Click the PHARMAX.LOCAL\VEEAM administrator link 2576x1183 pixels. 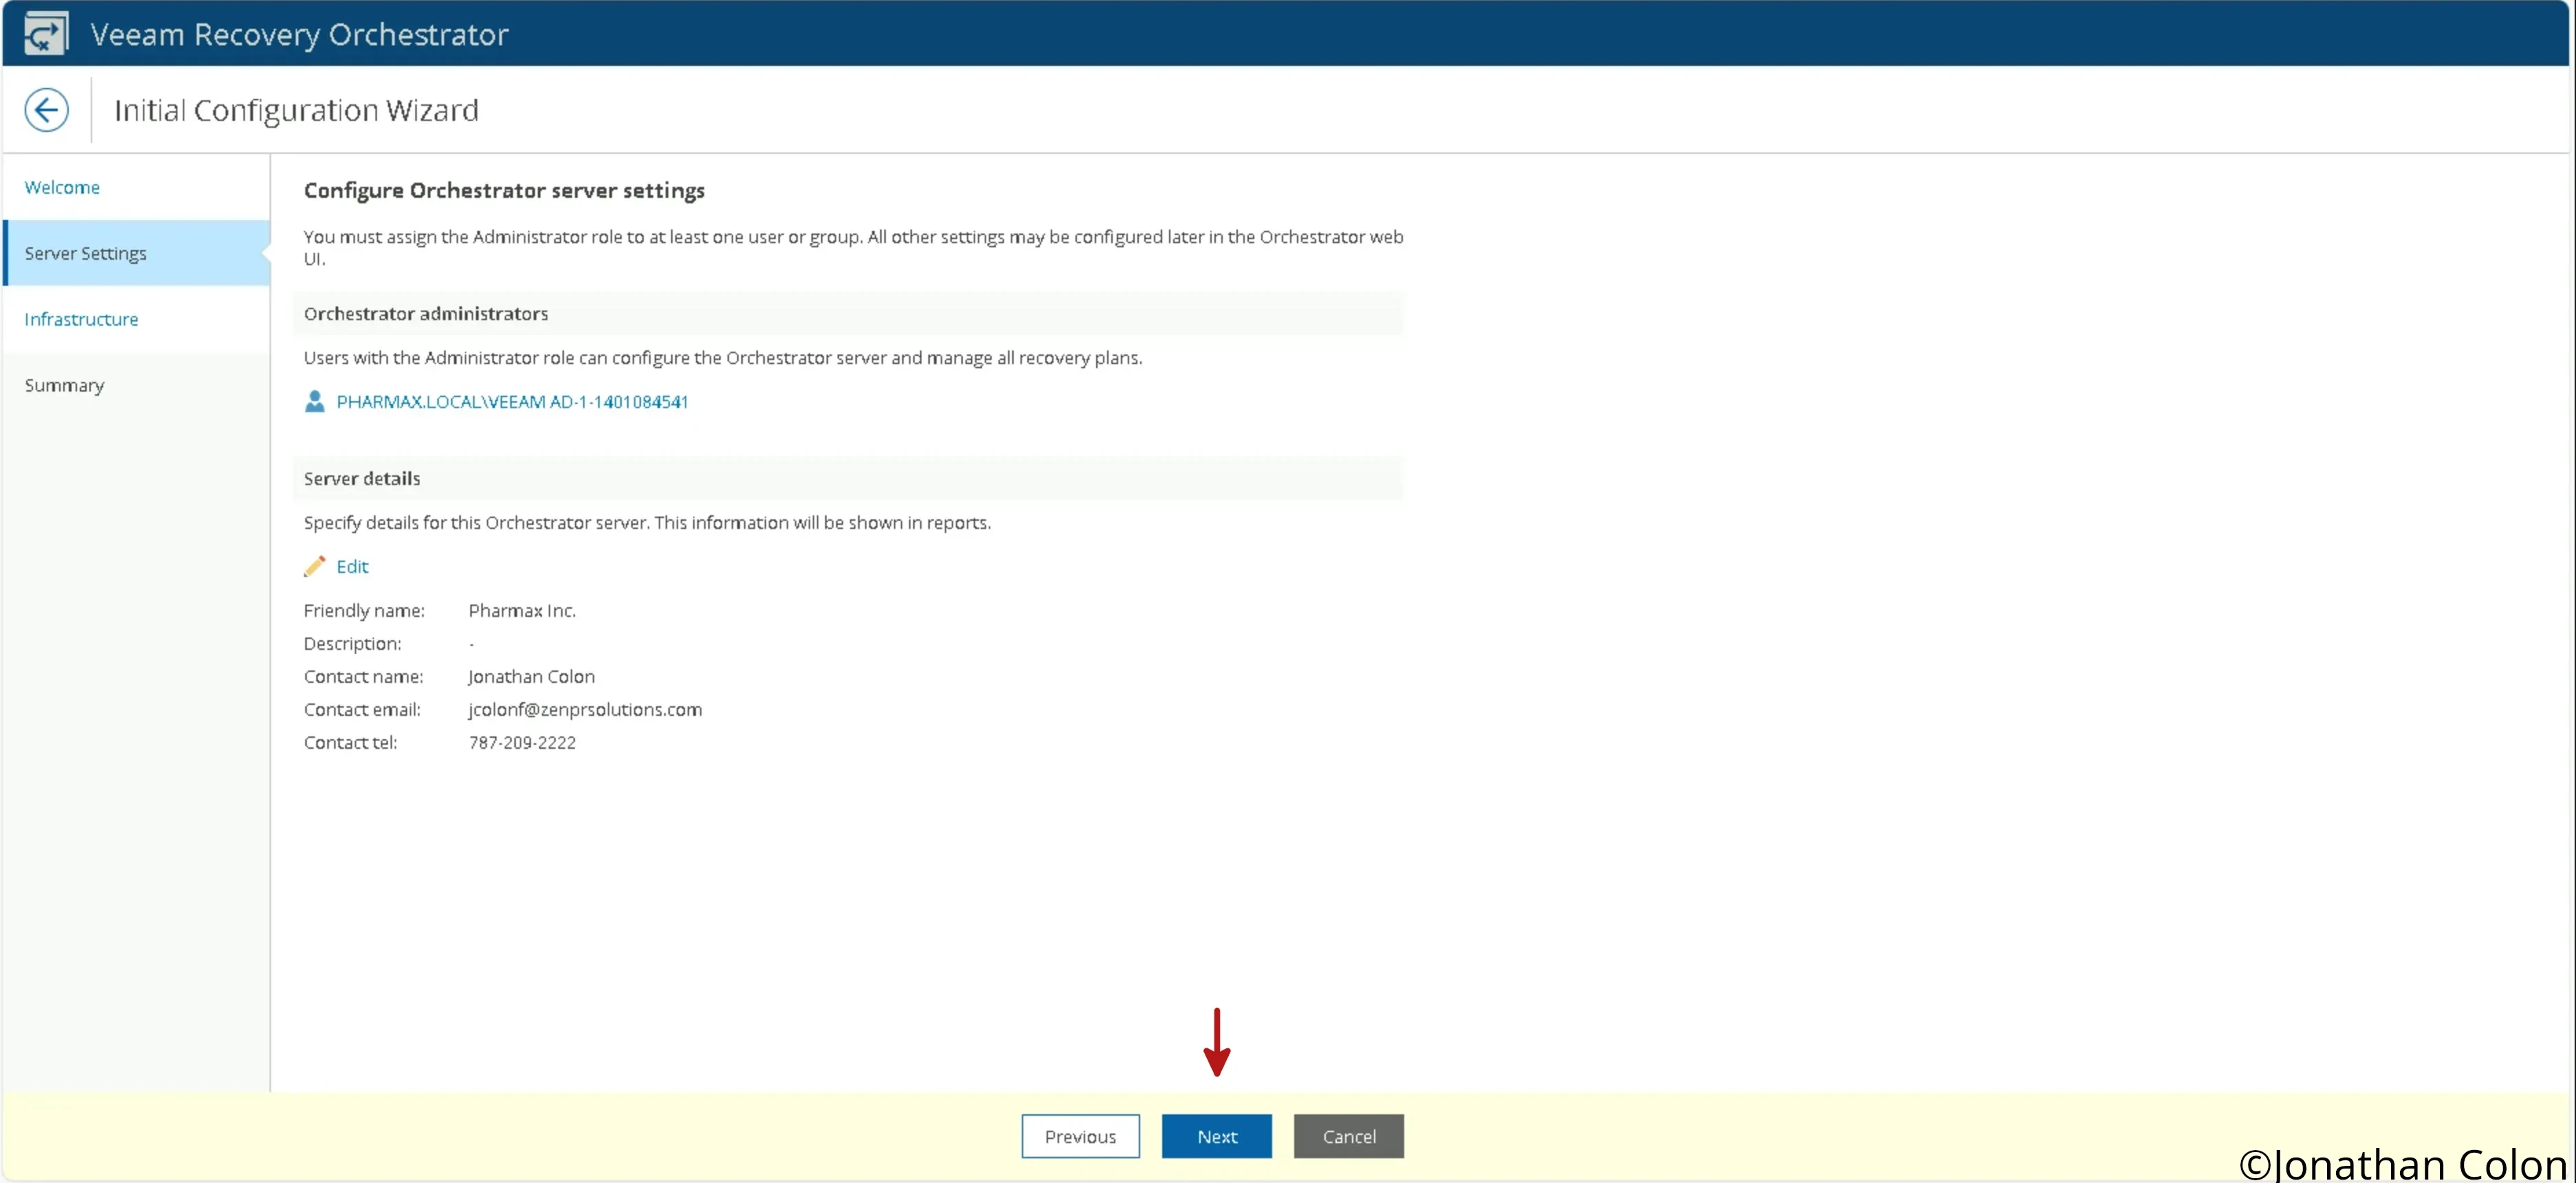511,401
